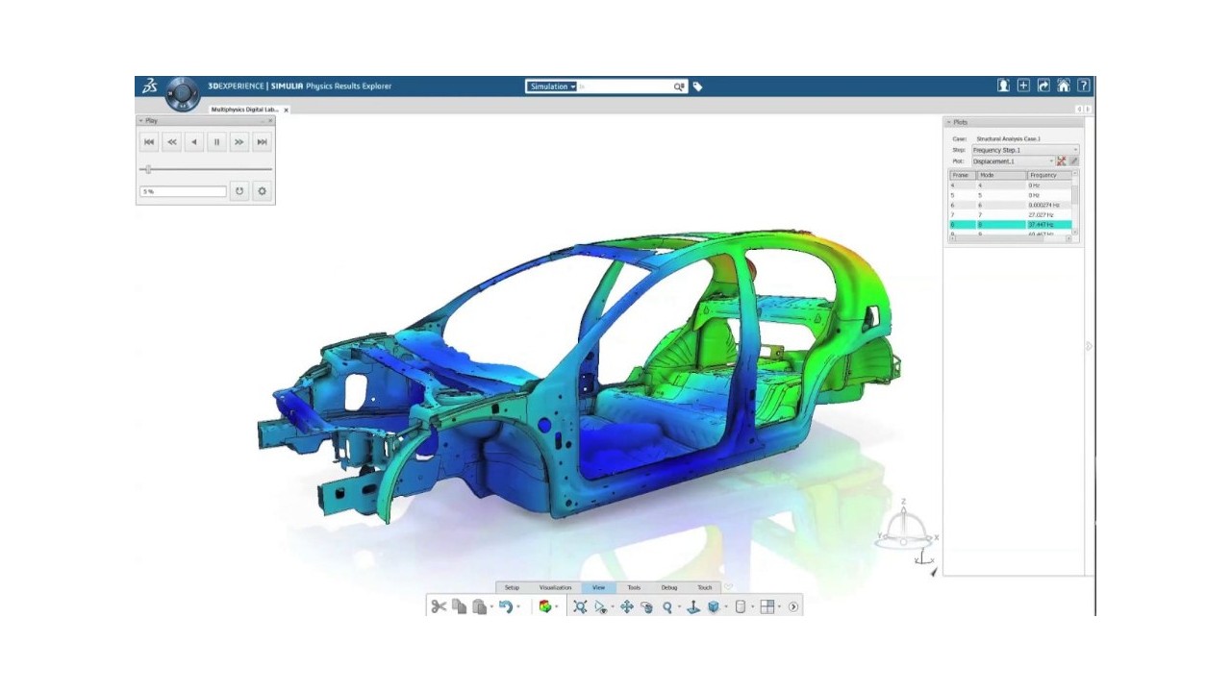Click the search magnifier icon

tap(679, 86)
